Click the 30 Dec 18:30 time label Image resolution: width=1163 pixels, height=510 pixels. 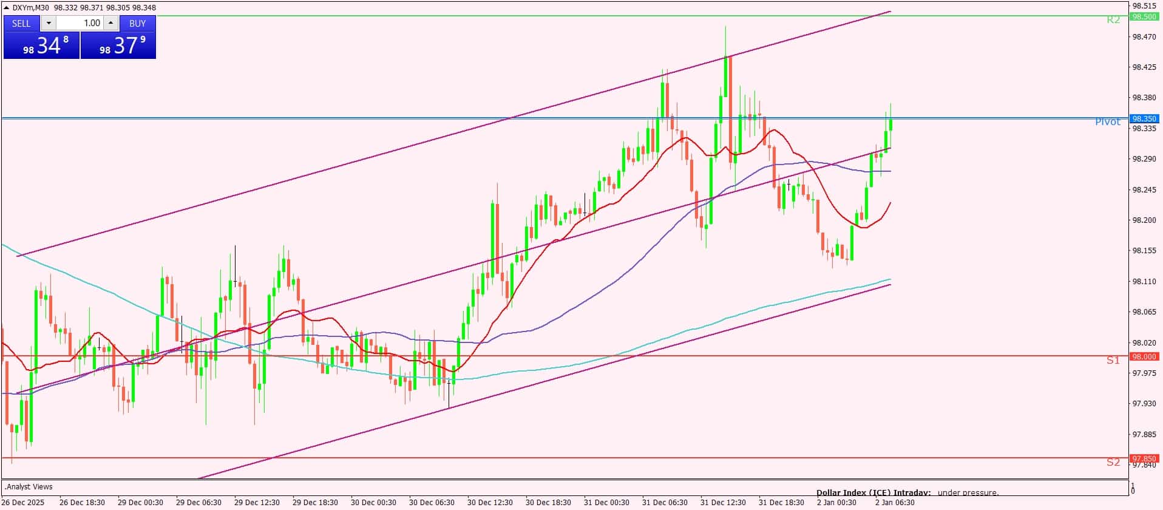click(548, 502)
